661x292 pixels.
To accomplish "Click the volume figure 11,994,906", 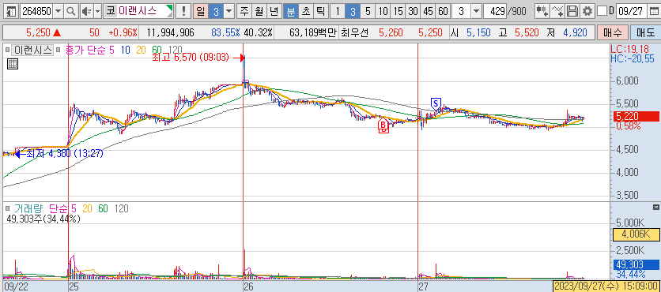I will (x=171, y=32).
